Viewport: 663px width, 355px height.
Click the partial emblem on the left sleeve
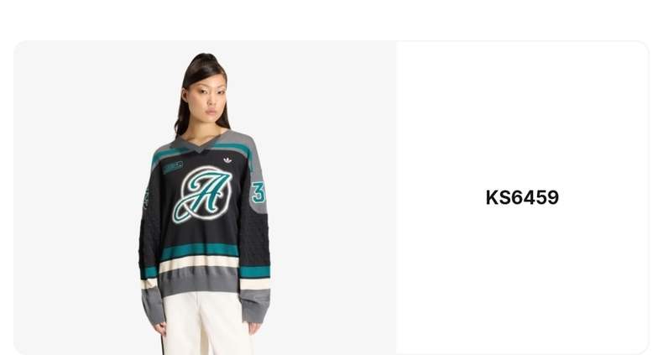pos(146,199)
